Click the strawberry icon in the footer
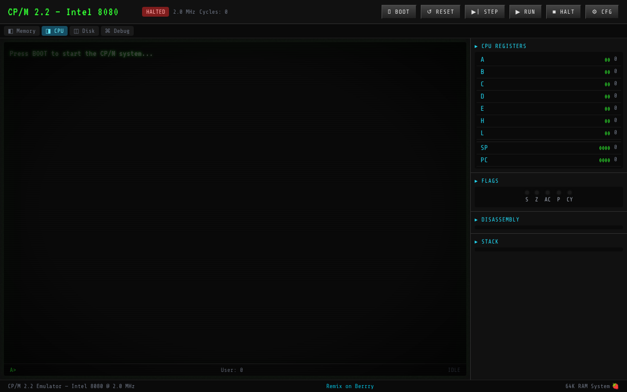The width and height of the screenshot is (627, 392). pyautogui.click(x=615, y=386)
